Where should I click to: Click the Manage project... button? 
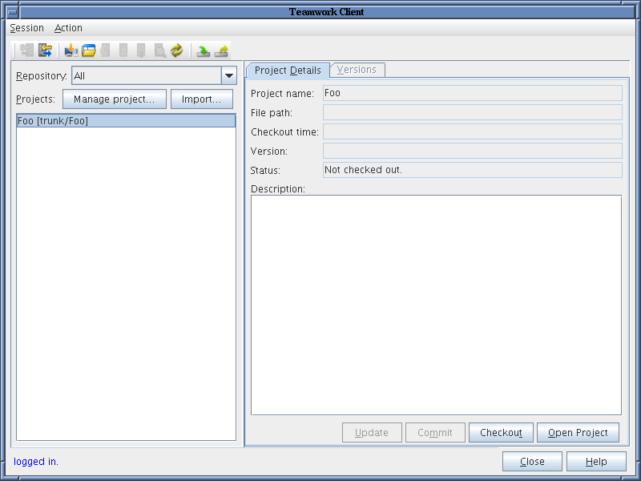click(115, 99)
